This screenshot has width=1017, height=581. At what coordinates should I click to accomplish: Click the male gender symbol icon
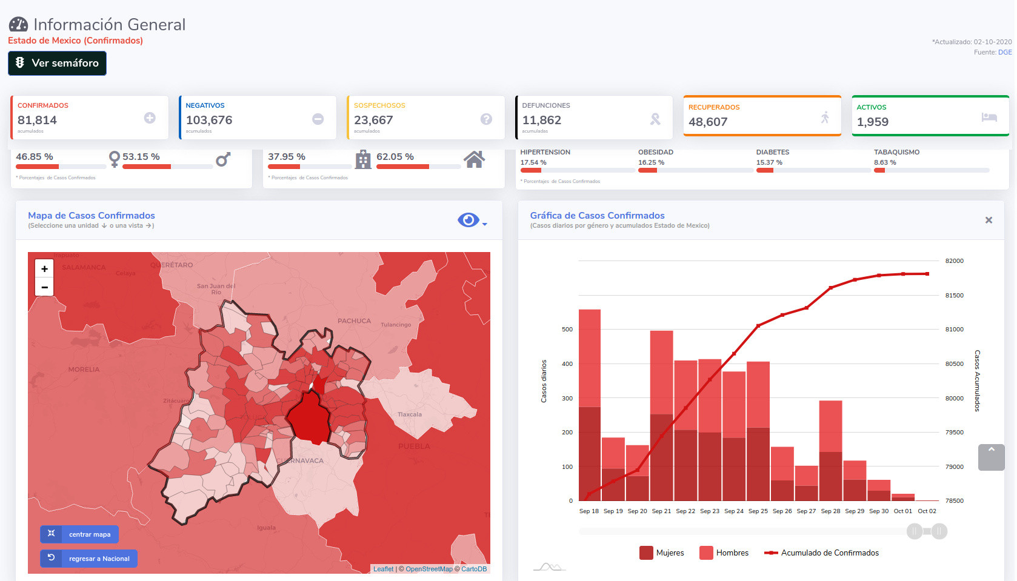(223, 159)
